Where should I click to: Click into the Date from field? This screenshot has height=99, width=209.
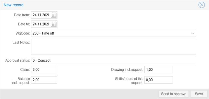click(x=41, y=15)
